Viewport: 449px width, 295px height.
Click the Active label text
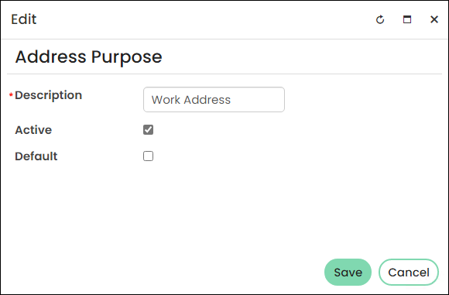pos(33,130)
